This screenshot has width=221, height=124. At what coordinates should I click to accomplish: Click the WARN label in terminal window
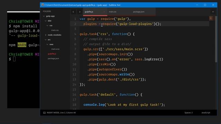click(x=22, y=45)
